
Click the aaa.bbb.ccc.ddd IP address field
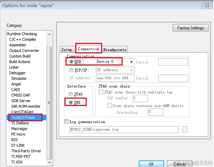(115, 78)
